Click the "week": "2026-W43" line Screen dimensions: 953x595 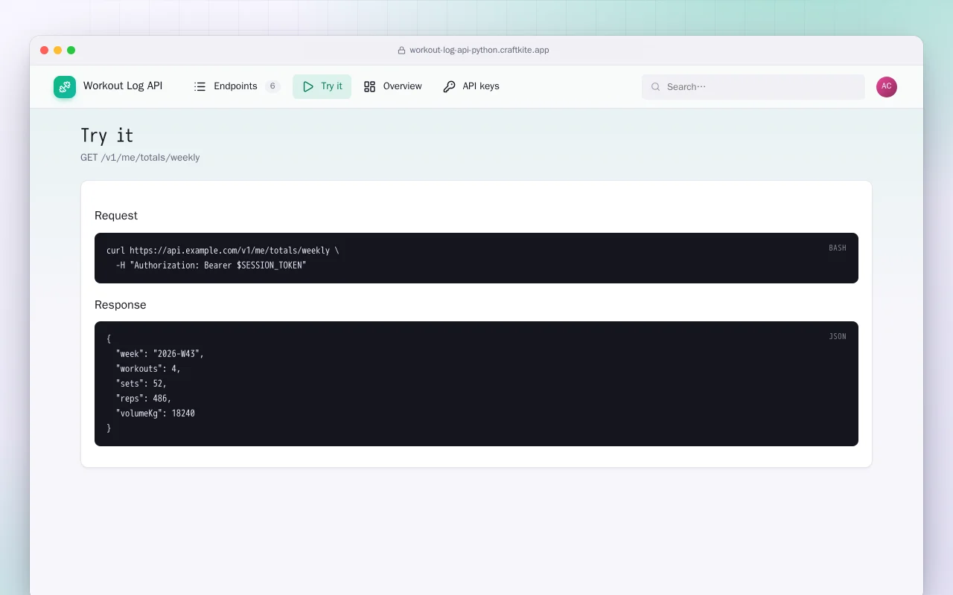[x=159, y=354]
